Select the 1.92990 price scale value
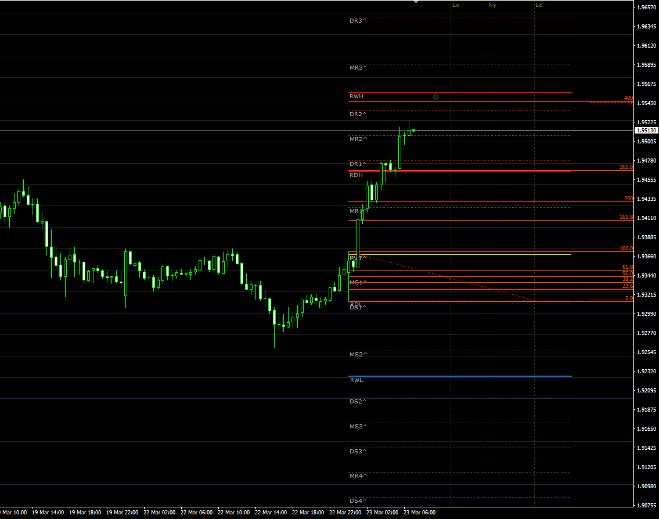Screen dimensions: 659x519 point(646,314)
